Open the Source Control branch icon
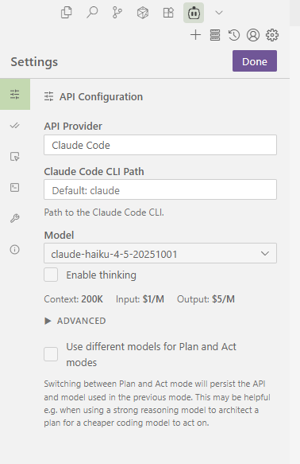300x464 pixels. [117, 13]
